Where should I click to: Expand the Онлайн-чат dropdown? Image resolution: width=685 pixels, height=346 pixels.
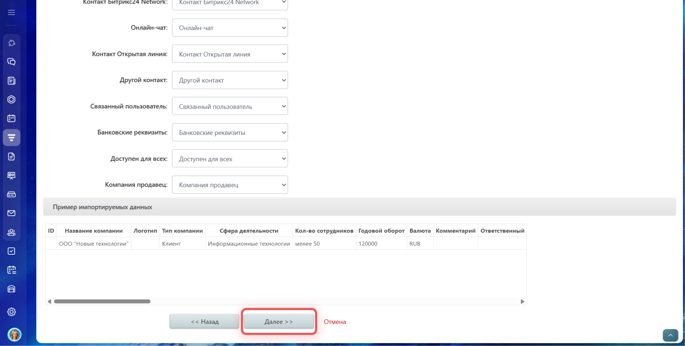(230, 28)
